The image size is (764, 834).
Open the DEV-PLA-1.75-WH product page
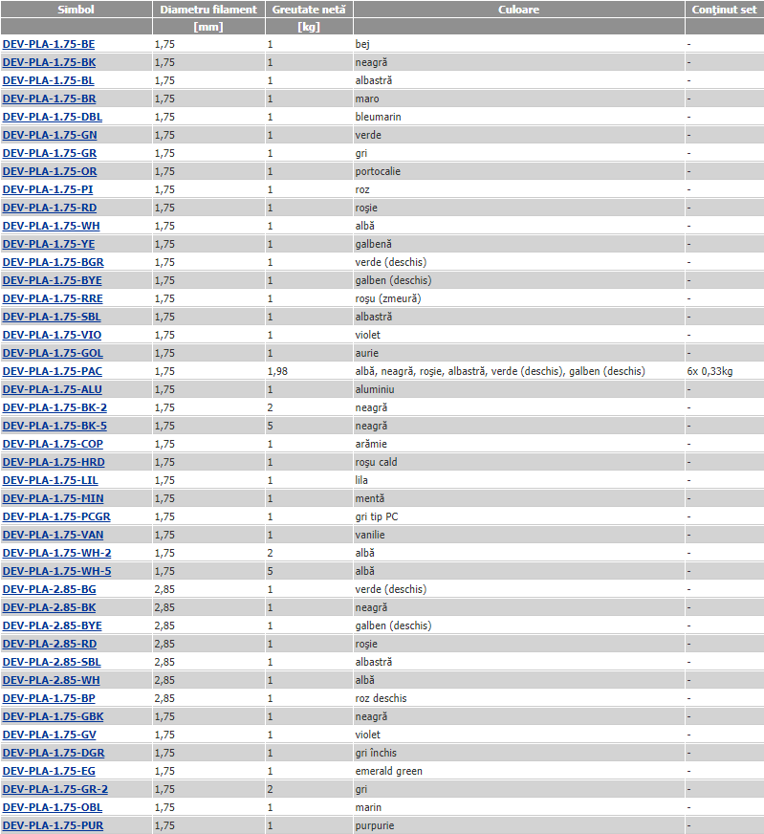[51, 226]
